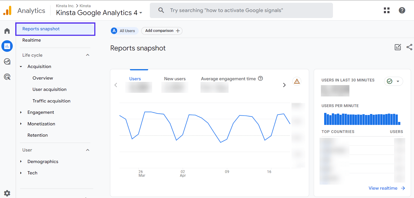Click the customize report pencil icon
Viewport: 414px width, 198px height.
tap(398, 47)
